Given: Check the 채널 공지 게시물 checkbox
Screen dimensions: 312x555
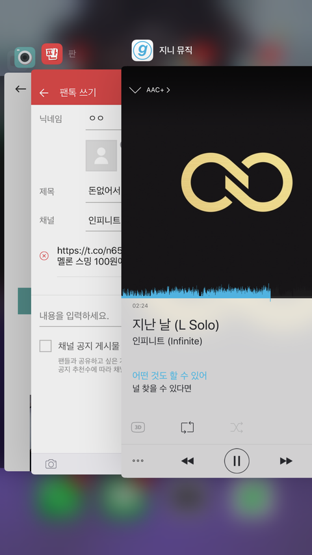Looking at the screenshot, I should click(45, 345).
